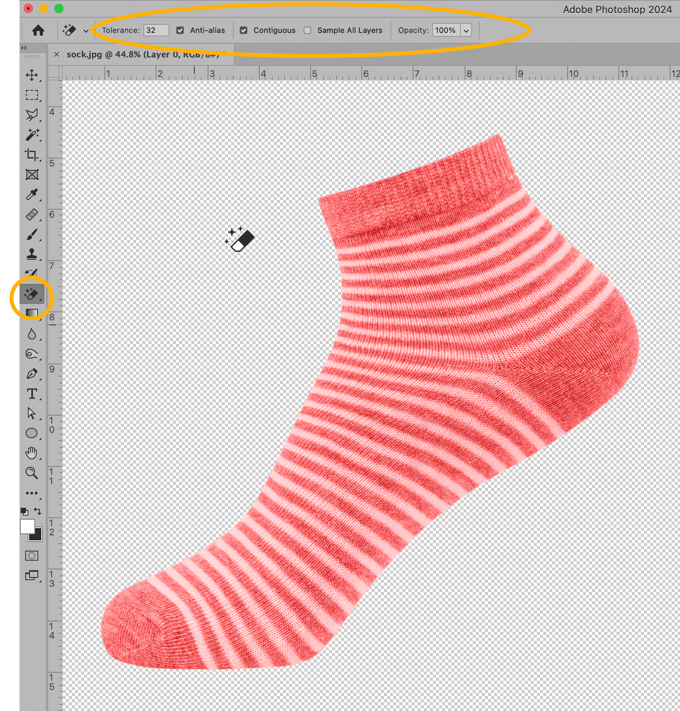Select the Clone Stamp tool
The image size is (680, 711).
pyautogui.click(x=32, y=254)
